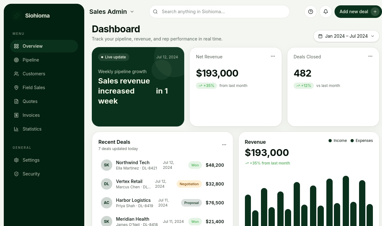Click the Jul 12, 2024 date on growth card

tap(167, 57)
